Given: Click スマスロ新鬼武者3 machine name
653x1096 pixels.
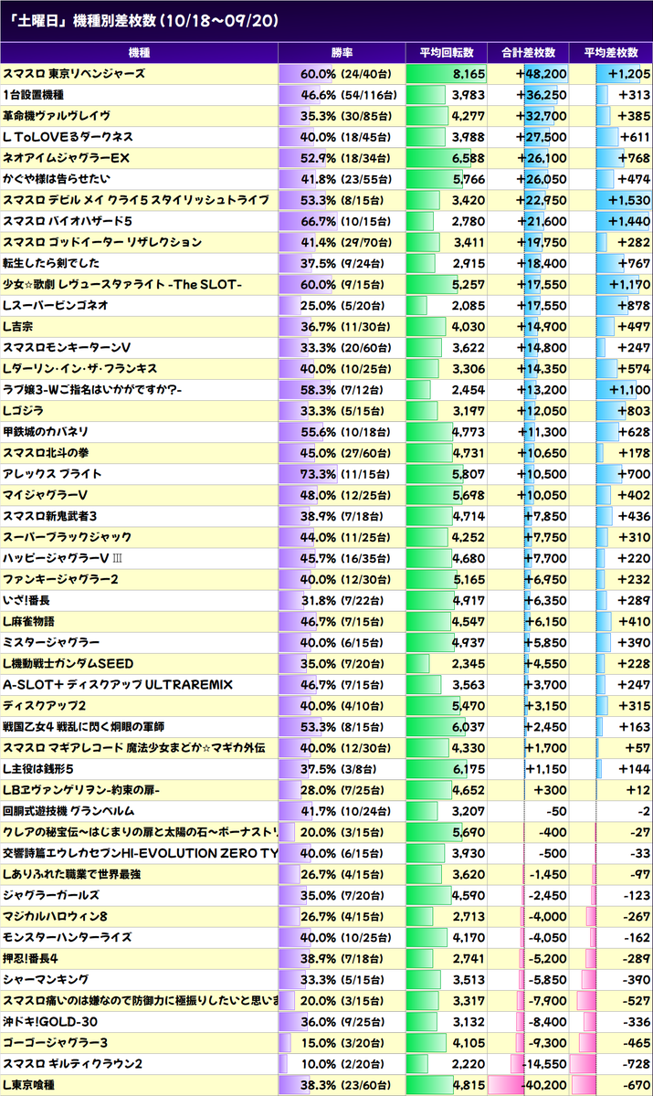Looking at the screenshot, I should [x=50, y=516].
